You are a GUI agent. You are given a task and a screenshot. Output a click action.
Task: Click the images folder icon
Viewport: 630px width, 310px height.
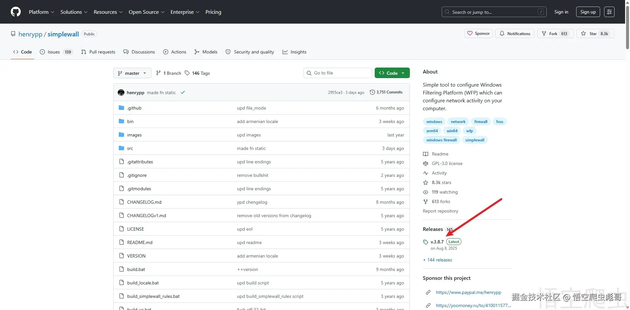click(x=121, y=134)
